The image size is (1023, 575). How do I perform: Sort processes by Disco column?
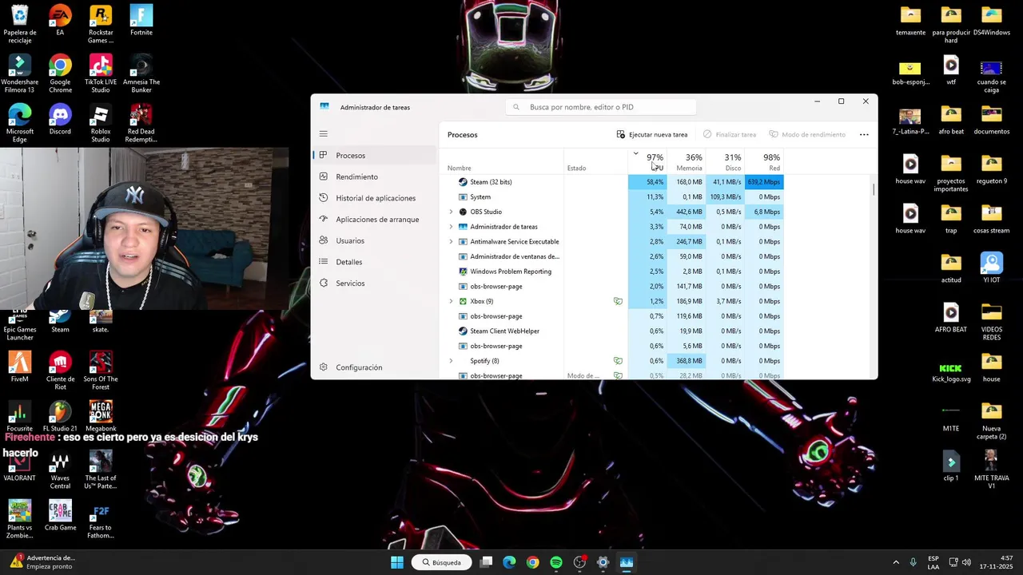pos(724,161)
